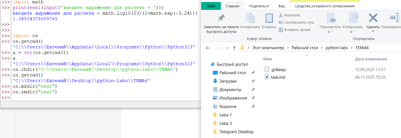The height and width of the screenshot is (138, 401).
Task: Click the Вставить (Paste) icon
Action: [269, 18]
